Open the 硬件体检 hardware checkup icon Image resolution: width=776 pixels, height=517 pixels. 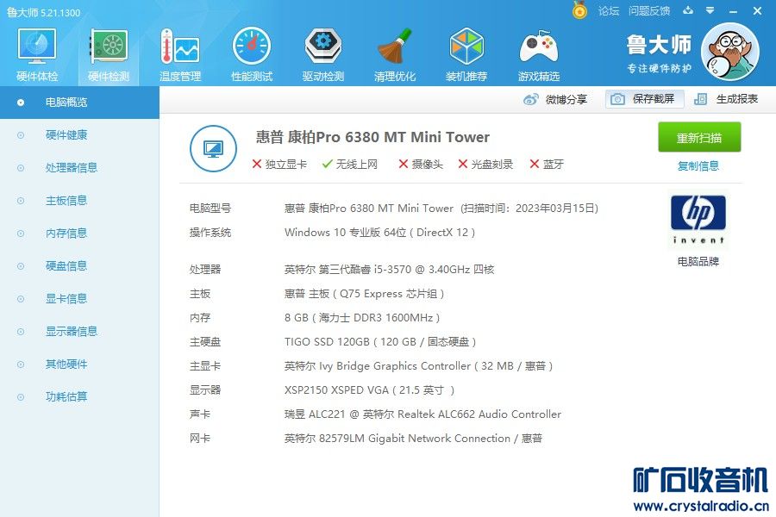click(x=37, y=54)
